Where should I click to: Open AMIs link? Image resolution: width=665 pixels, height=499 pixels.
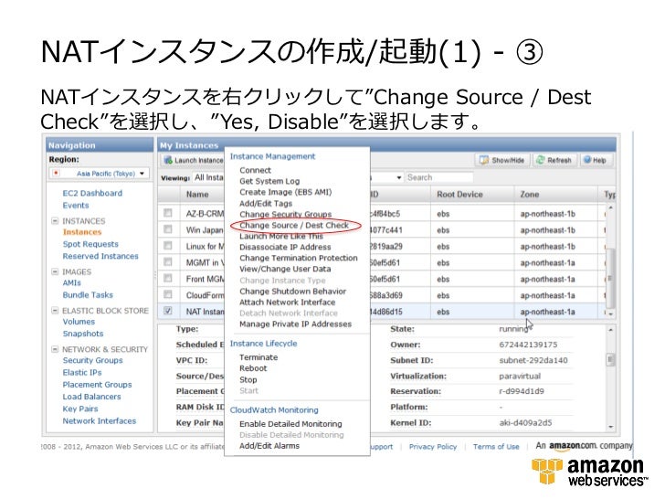(x=71, y=282)
